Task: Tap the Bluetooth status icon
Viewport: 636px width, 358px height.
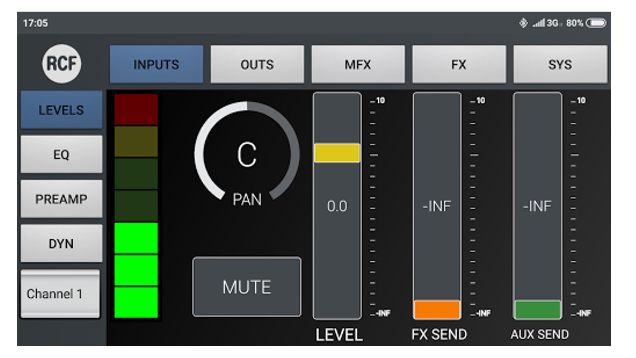Action: pyautogui.click(x=523, y=23)
